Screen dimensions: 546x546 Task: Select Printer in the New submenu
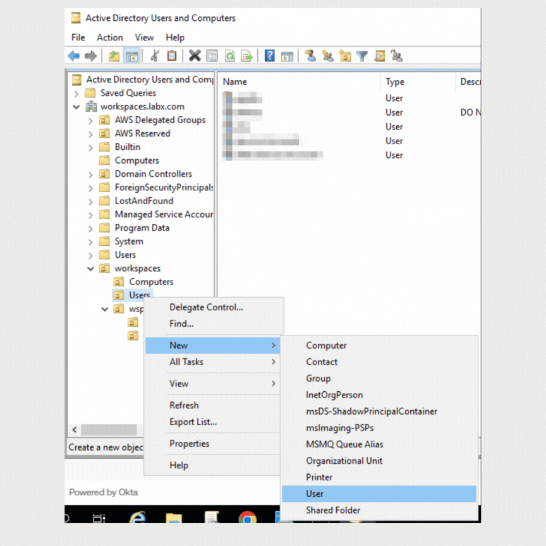coord(379,477)
